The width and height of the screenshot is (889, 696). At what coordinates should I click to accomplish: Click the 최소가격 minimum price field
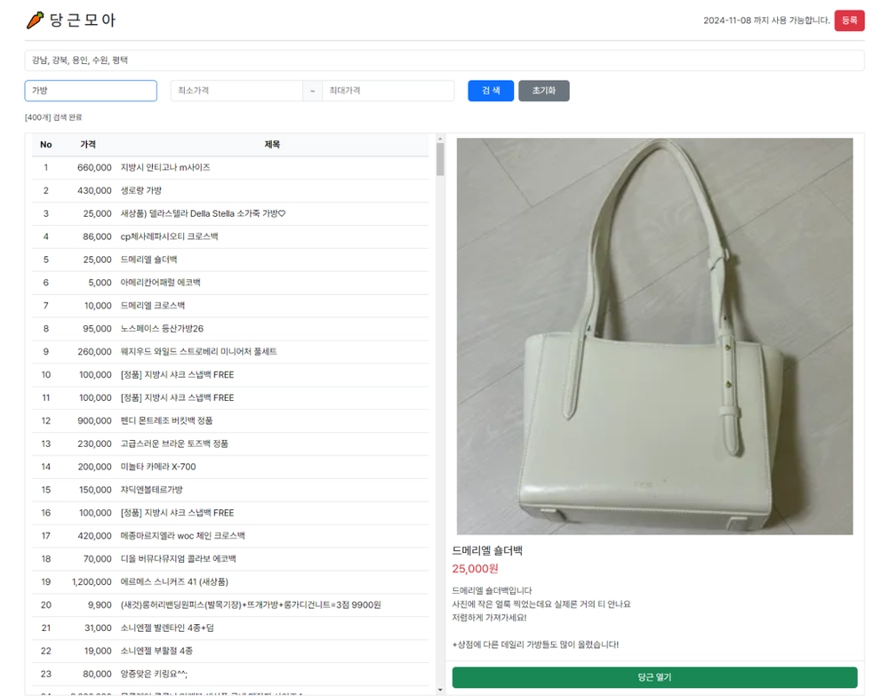(236, 91)
